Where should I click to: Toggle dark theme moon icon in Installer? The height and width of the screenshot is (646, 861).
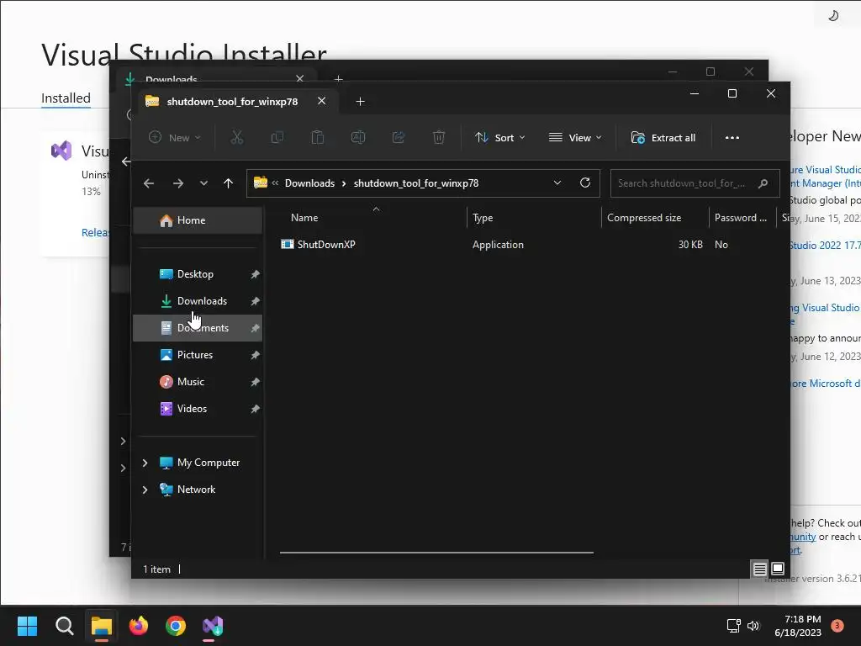click(x=833, y=15)
